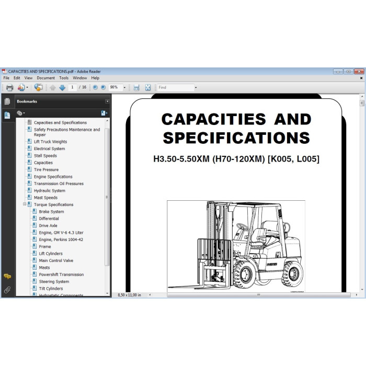Go to previous page arrow
The height and width of the screenshot is (366, 366).
52,87
